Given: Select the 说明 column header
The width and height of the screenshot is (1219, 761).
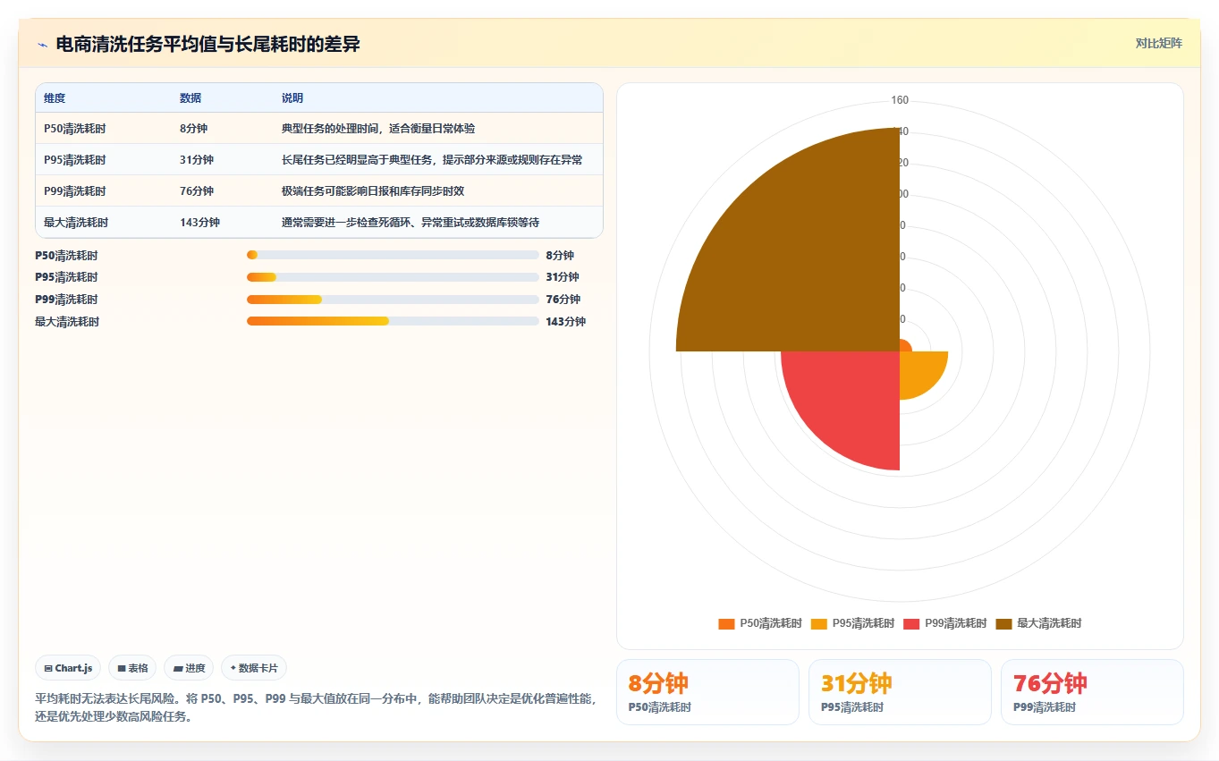Looking at the screenshot, I should pos(292,98).
